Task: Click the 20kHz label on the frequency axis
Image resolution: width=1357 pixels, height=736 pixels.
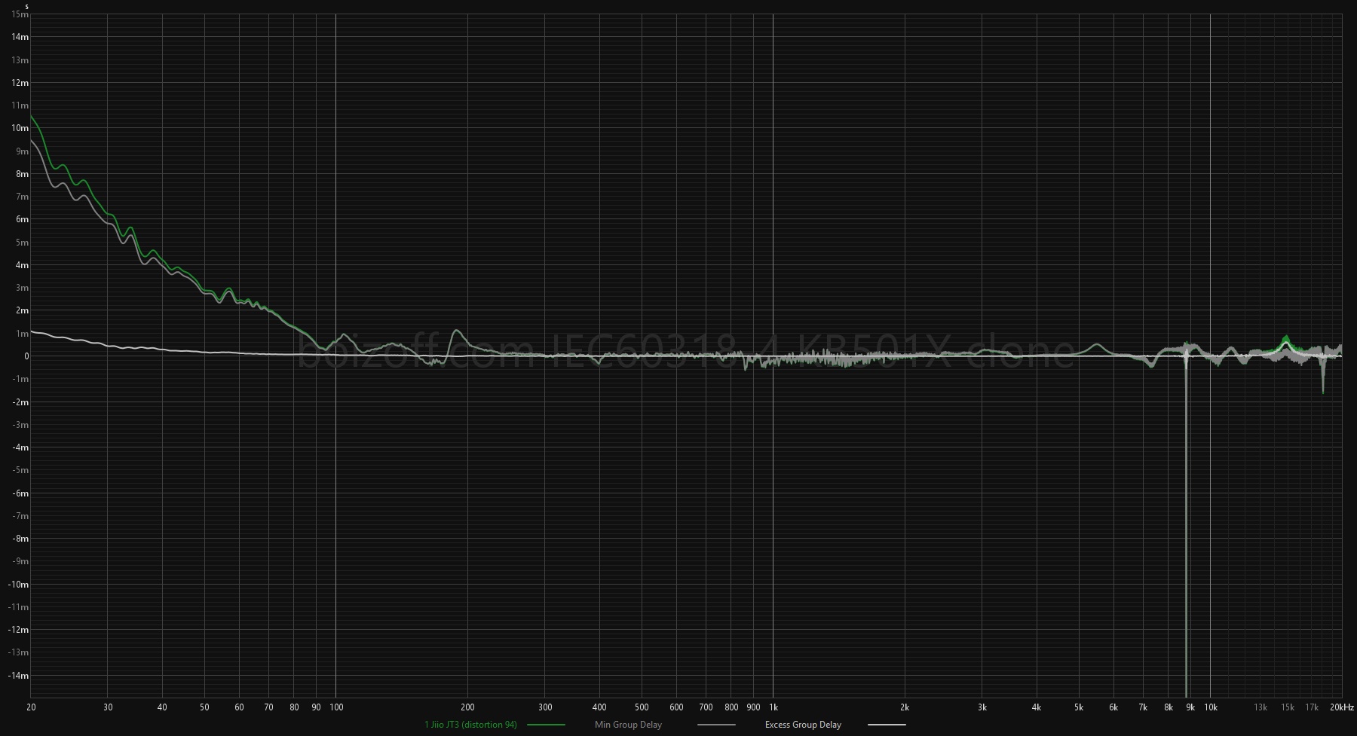Action: pos(1343,707)
